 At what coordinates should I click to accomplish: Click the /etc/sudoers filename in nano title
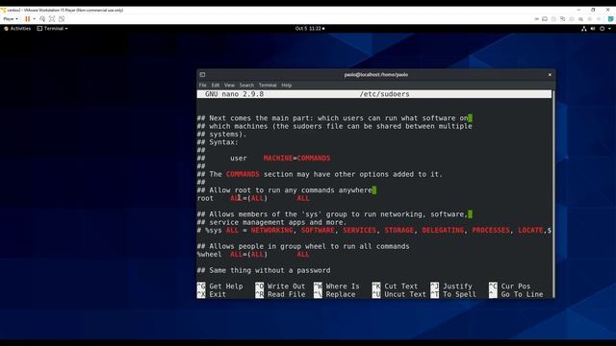tap(384, 94)
